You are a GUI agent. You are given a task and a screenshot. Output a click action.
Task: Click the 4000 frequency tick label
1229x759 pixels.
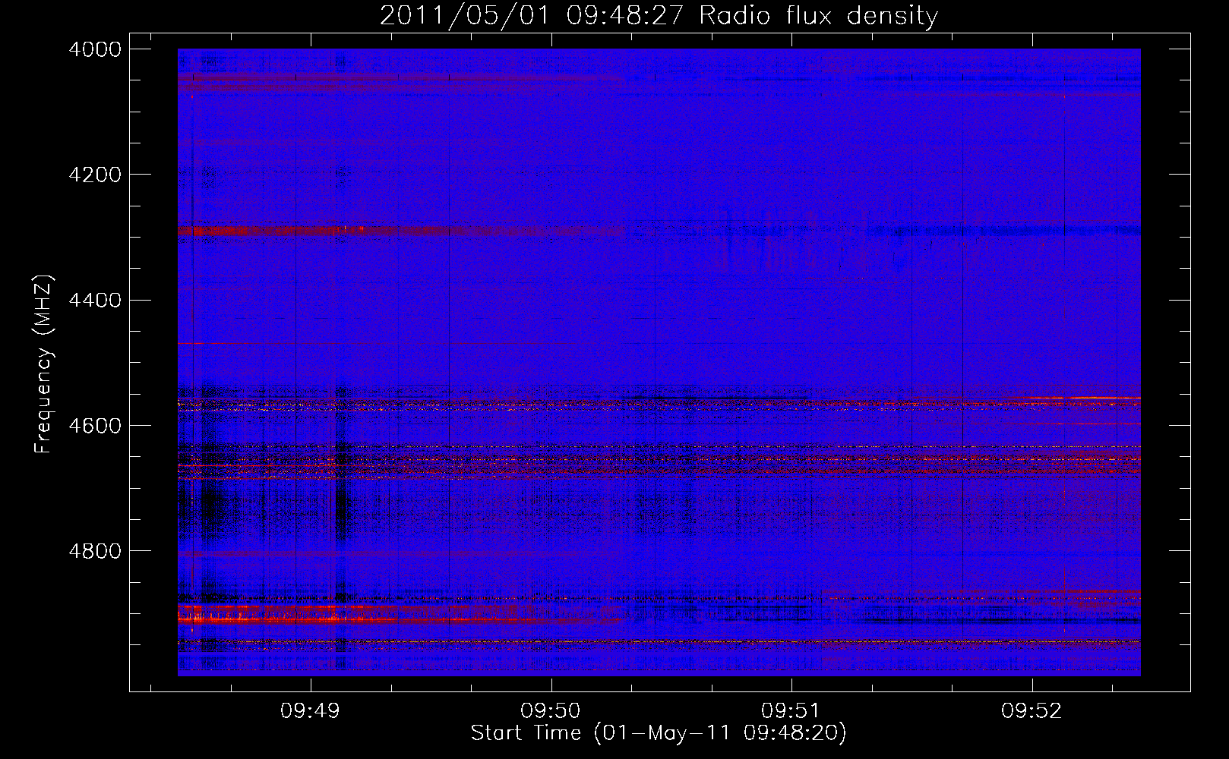point(95,49)
